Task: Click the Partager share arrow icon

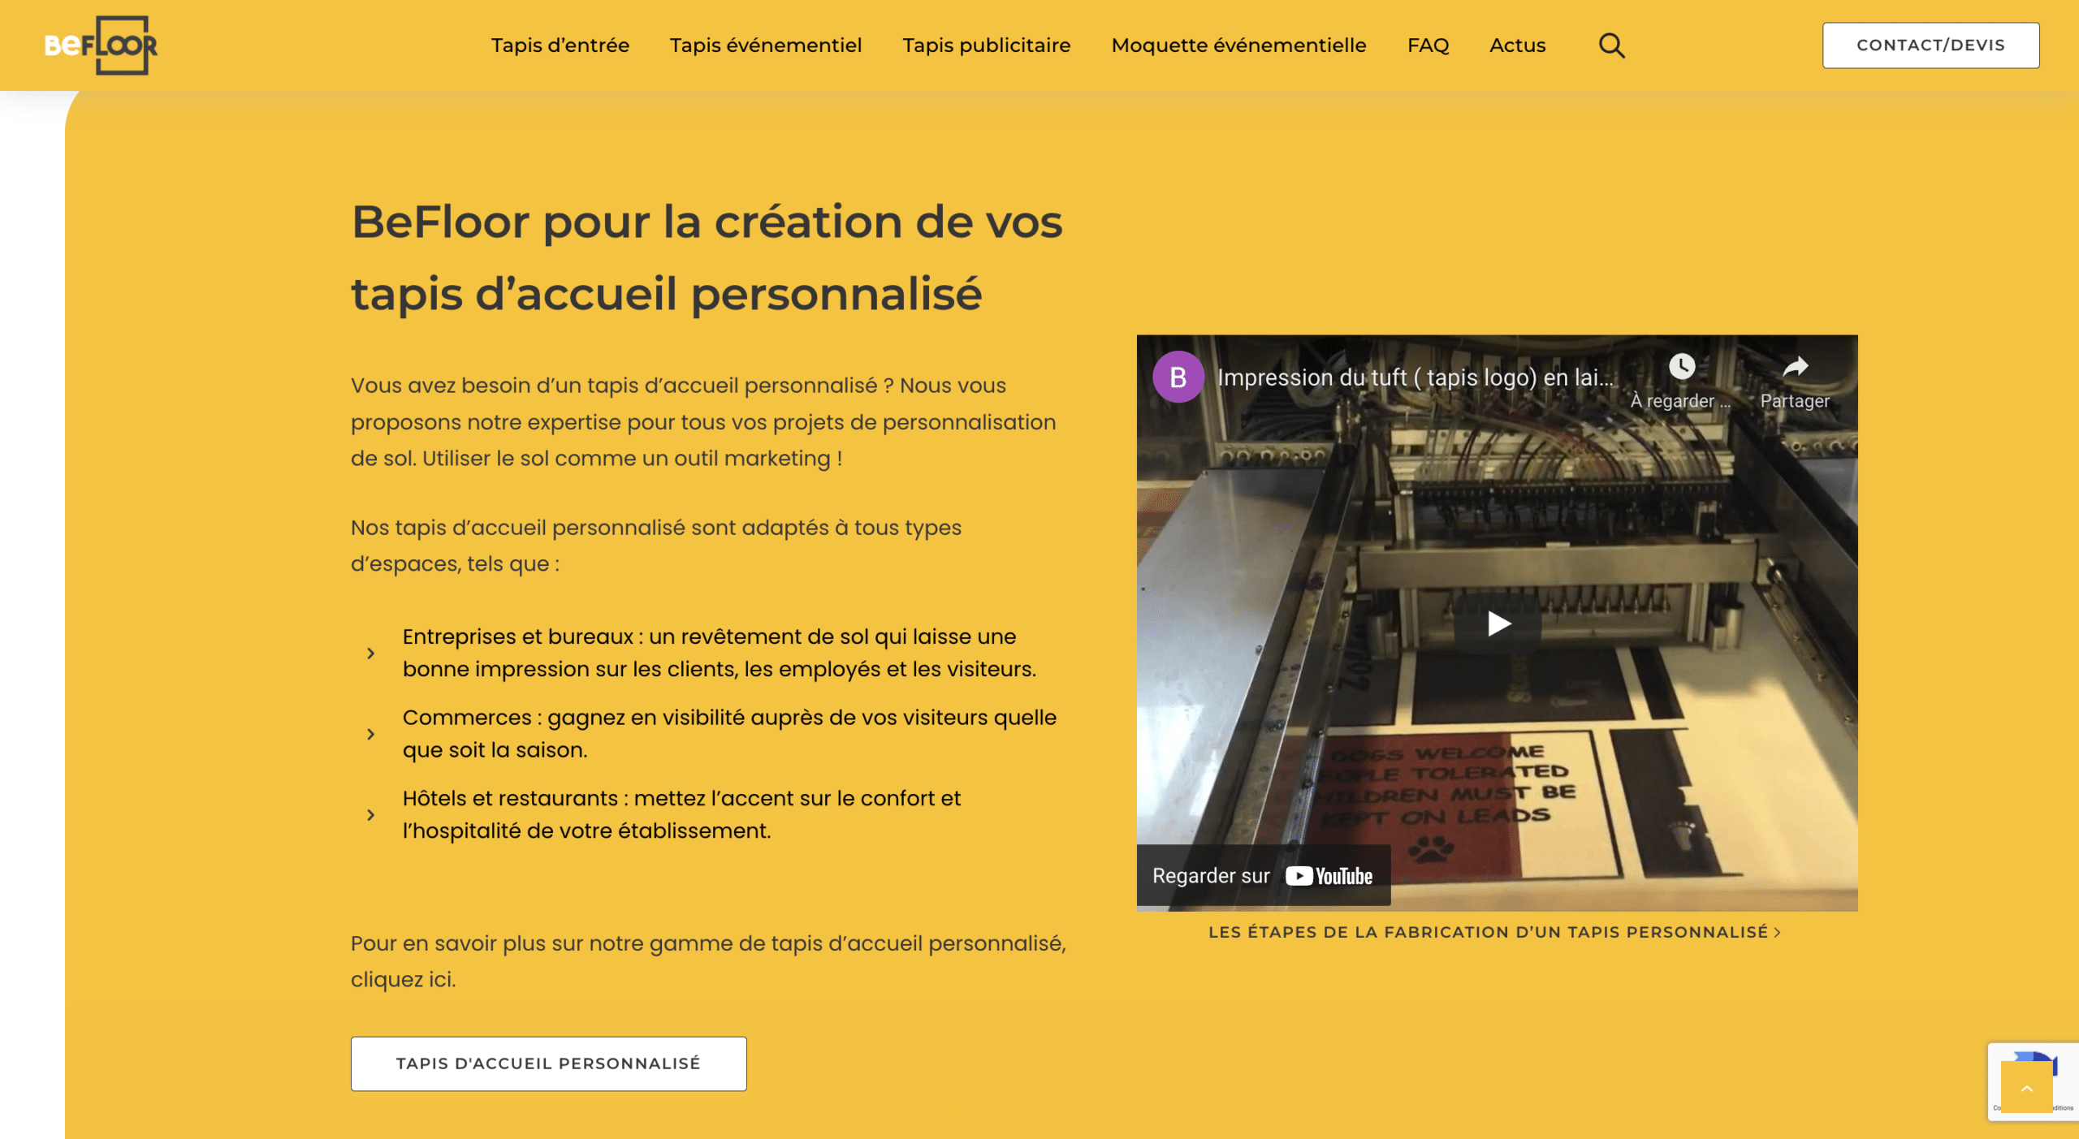Action: coord(1795,368)
